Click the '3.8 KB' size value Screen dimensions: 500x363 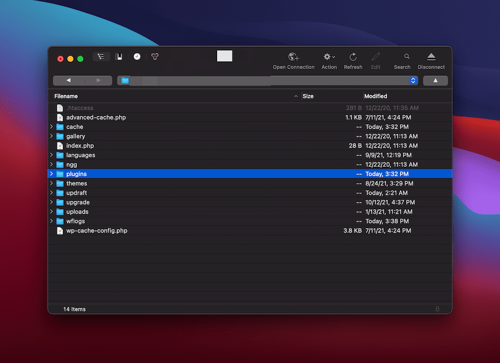(352, 231)
